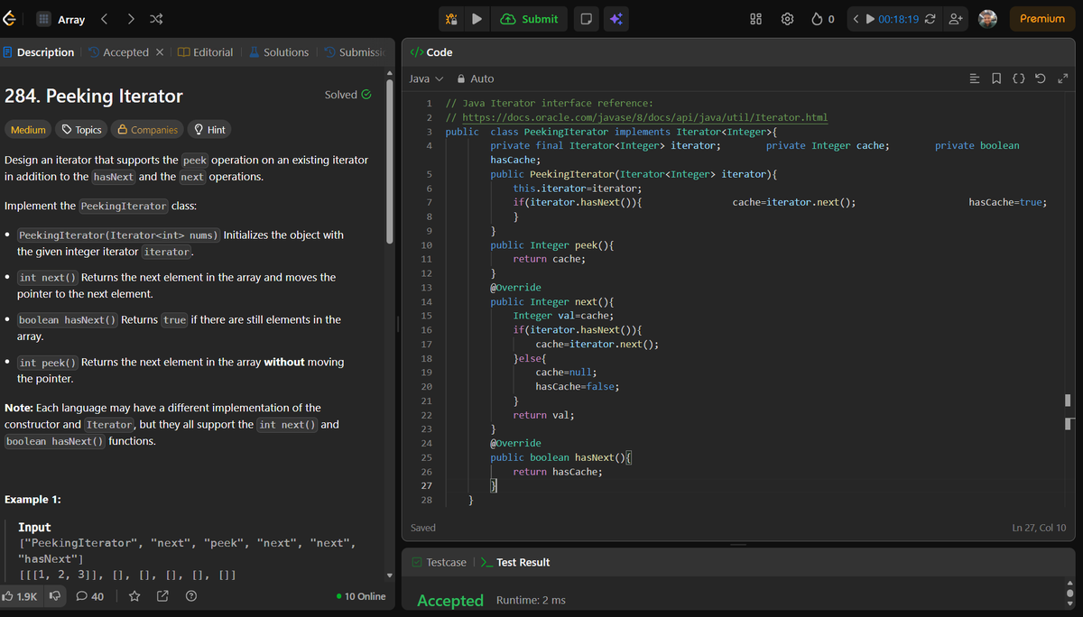Like the problem thumbs-up 1.9K
1083x617 pixels.
20,596
